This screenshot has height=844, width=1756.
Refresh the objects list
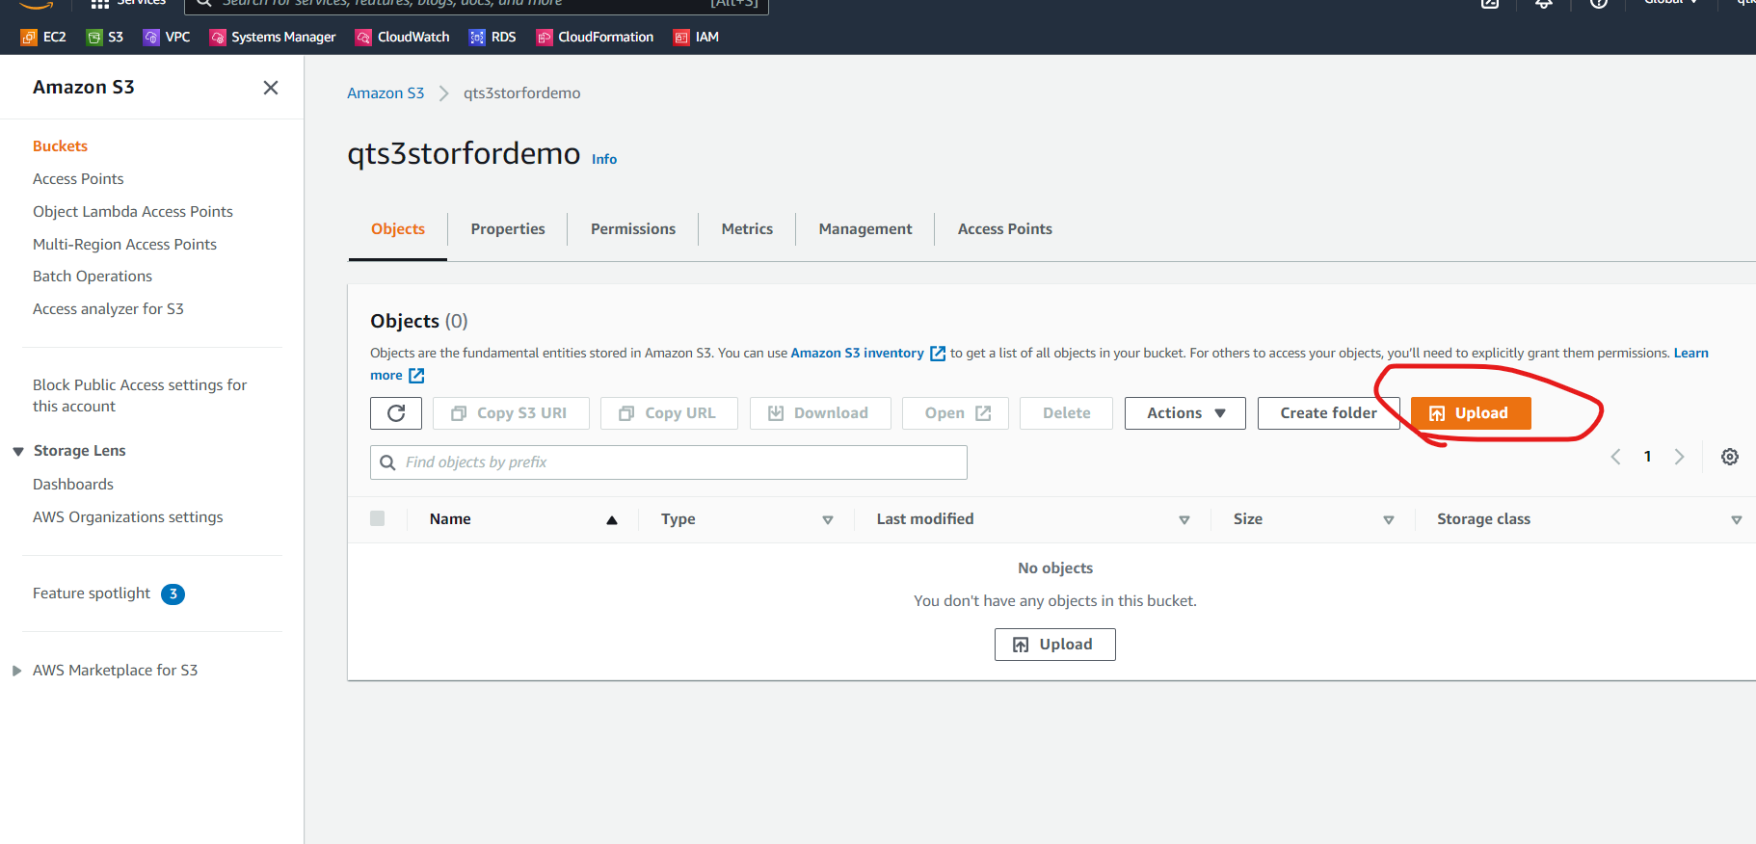pos(396,413)
